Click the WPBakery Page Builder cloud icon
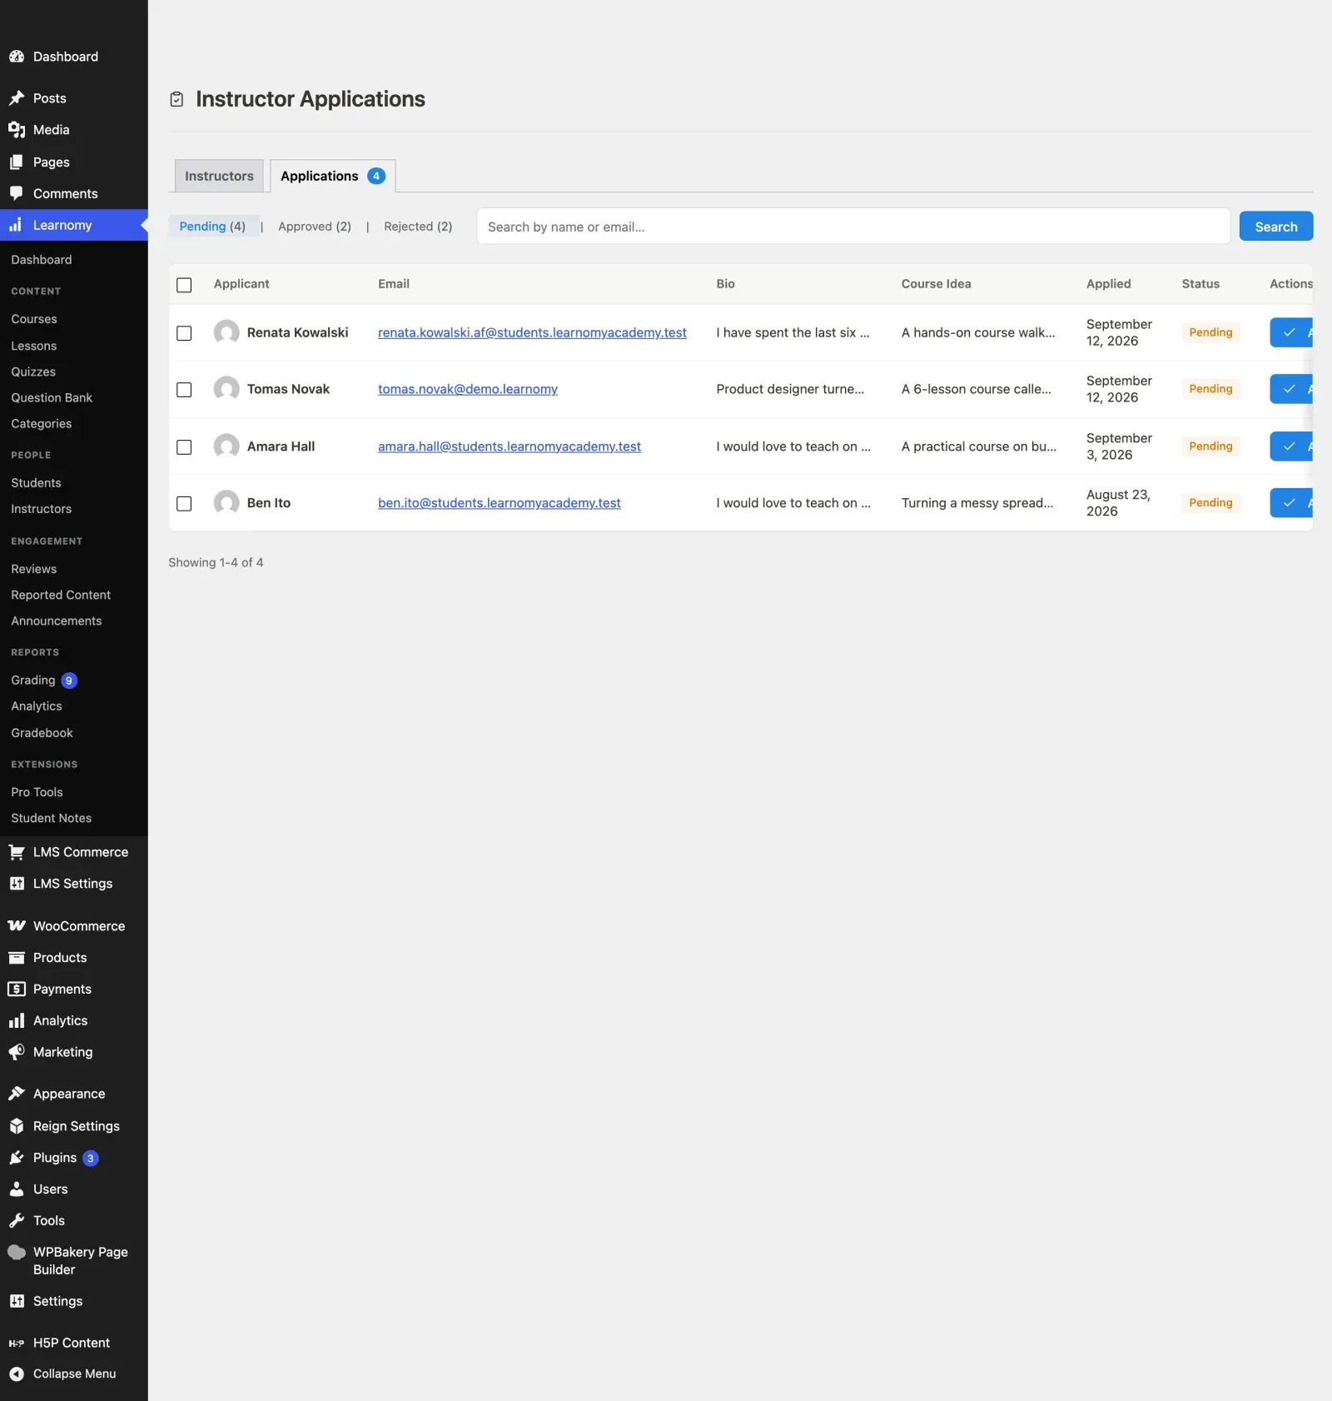1332x1401 pixels. [17, 1252]
